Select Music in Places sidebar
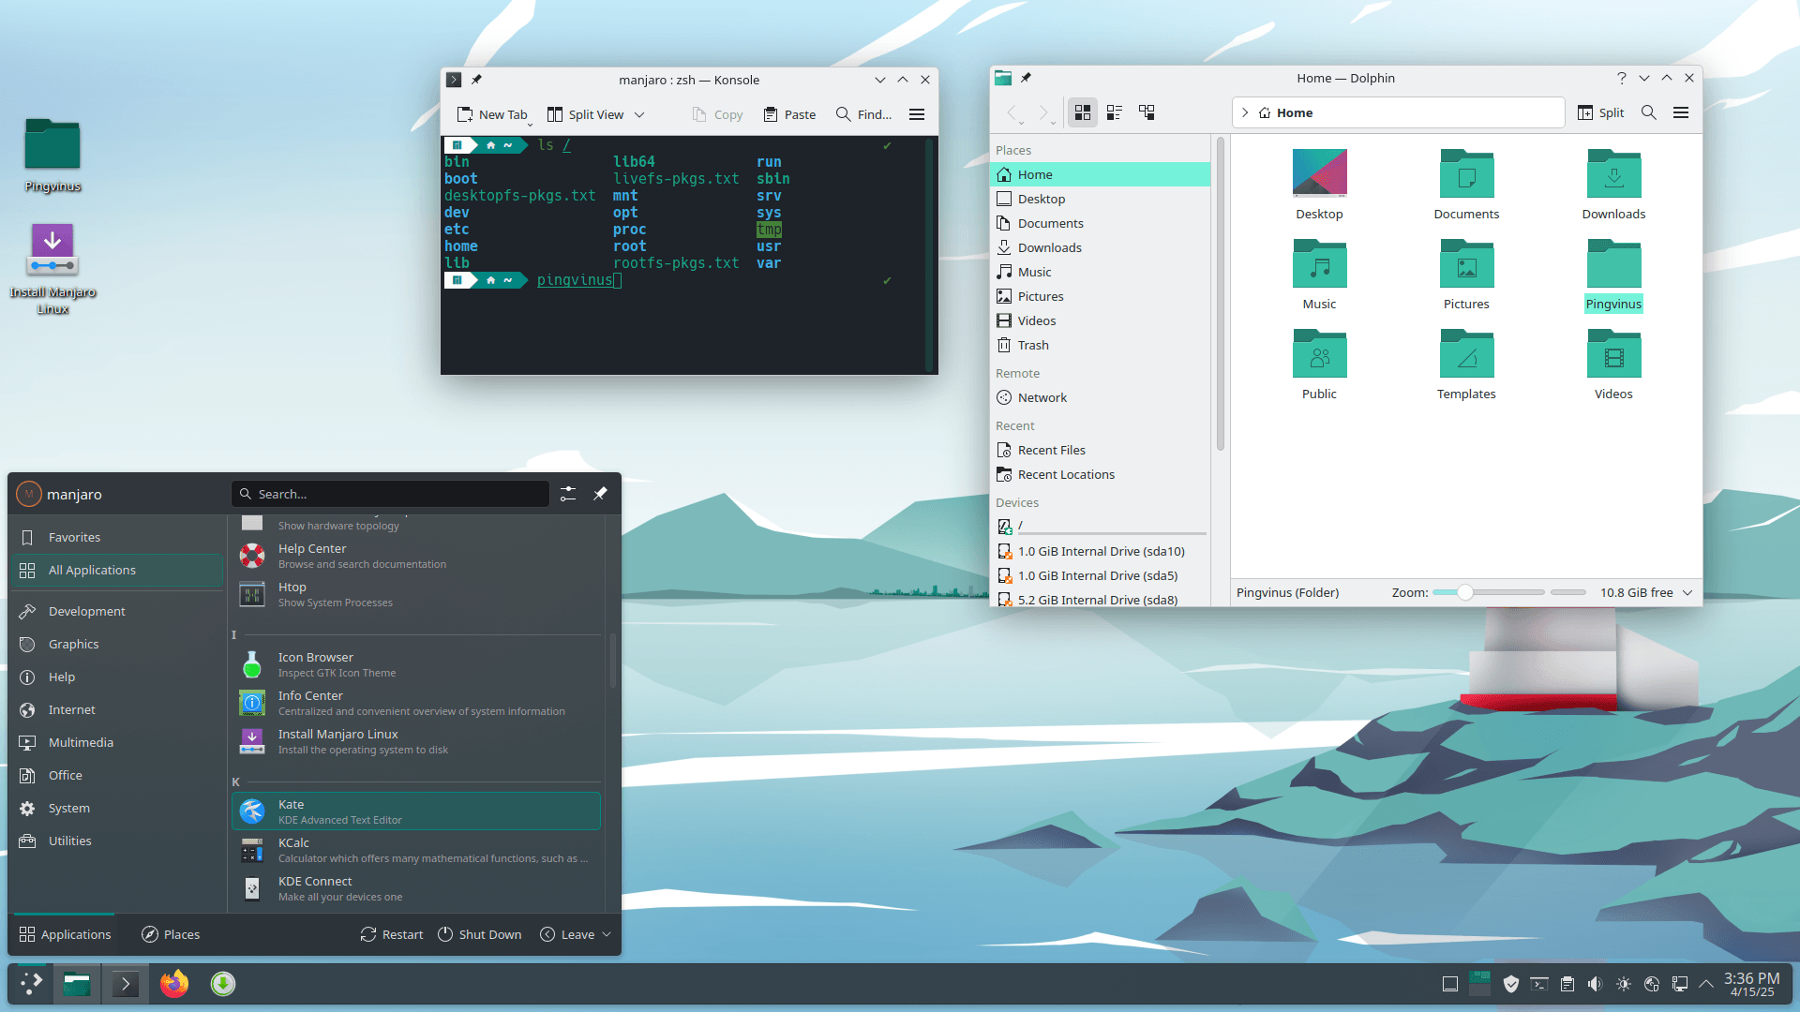1800x1012 pixels. (1100, 272)
